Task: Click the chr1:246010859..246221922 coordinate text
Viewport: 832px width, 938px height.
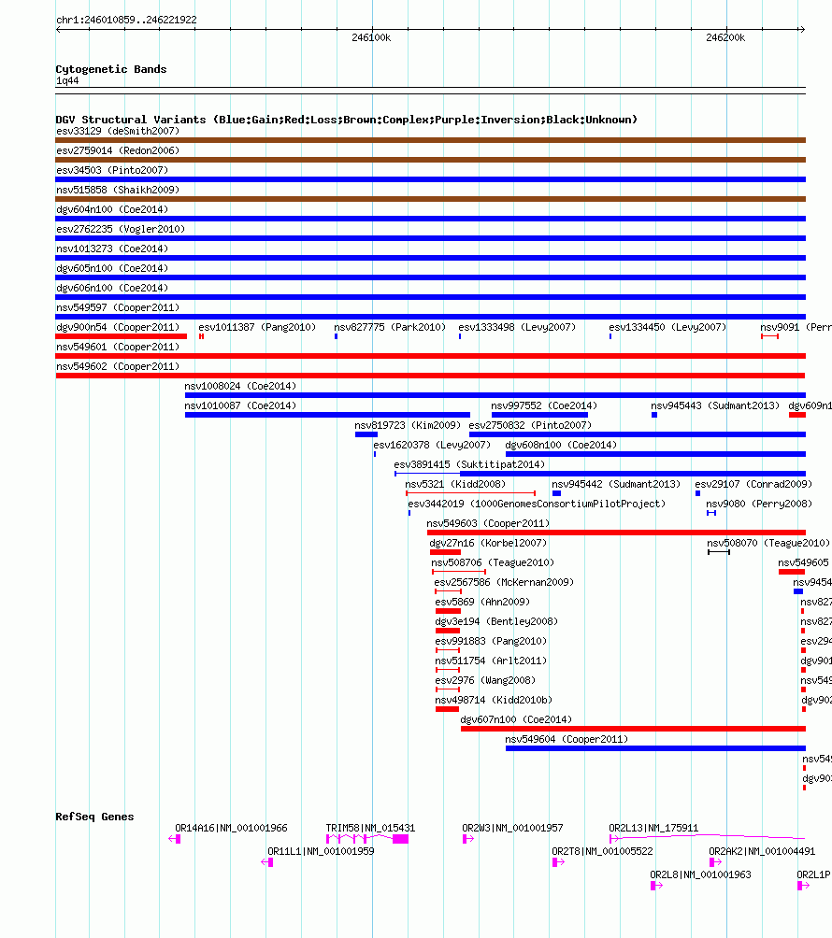Action: coord(126,20)
